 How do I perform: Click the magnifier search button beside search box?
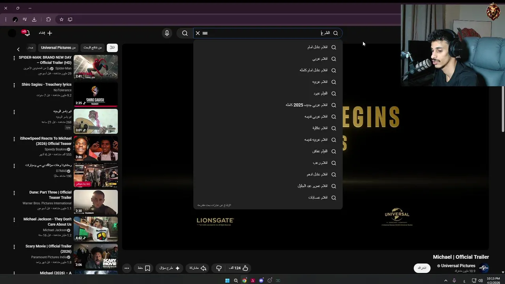[185, 33]
